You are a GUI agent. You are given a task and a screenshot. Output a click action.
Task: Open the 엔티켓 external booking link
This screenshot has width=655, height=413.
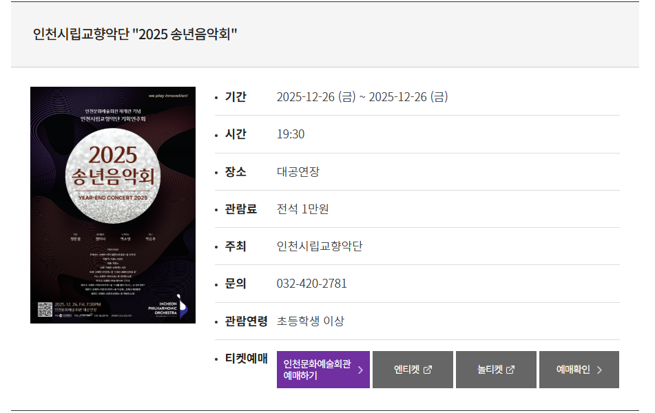(x=413, y=370)
